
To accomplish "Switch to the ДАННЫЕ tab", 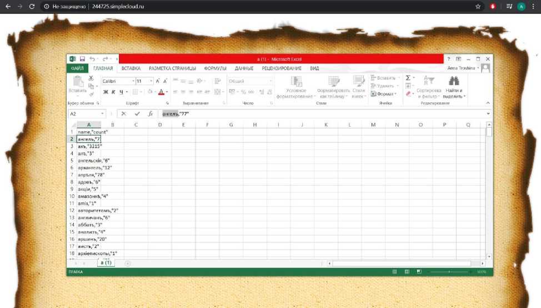I will 244,68.
